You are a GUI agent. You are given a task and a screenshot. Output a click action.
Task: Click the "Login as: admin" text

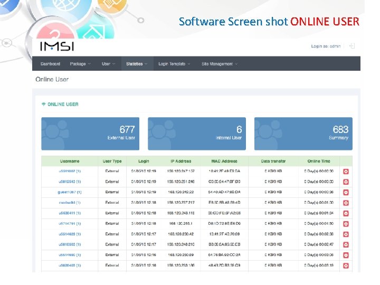pos(326,46)
